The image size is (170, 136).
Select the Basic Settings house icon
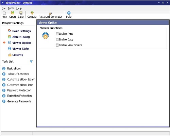(10, 31)
